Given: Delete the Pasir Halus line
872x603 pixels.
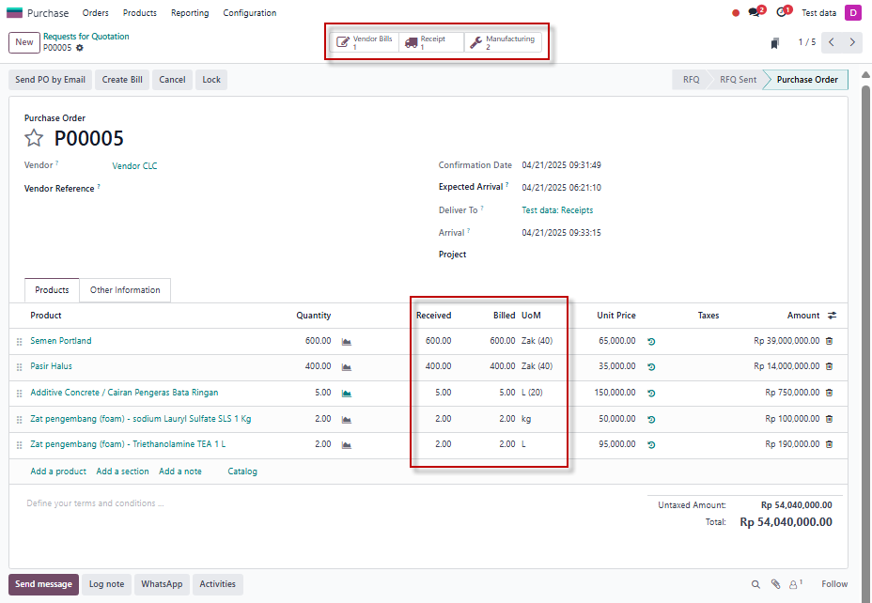Looking at the screenshot, I should point(829,366).
